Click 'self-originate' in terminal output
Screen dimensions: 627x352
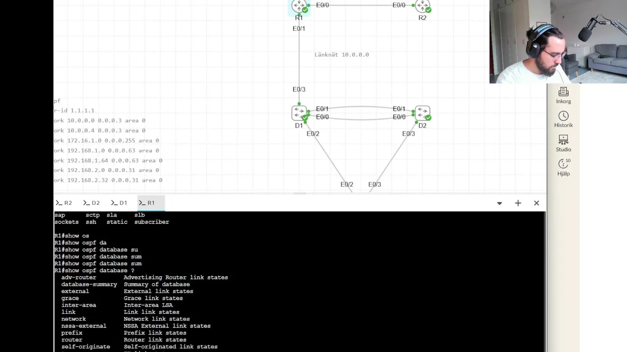click(86, 347)
